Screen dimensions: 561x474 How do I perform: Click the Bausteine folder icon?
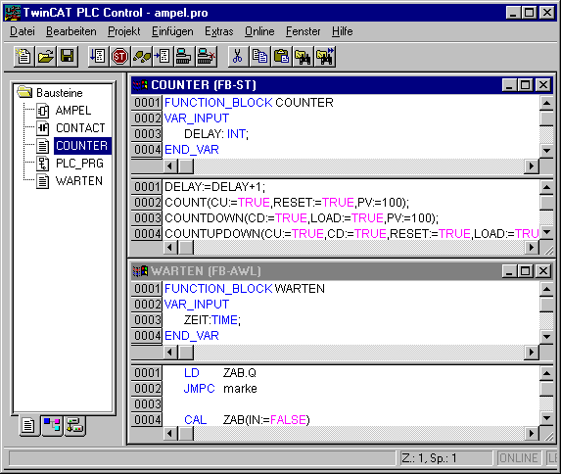24,92
